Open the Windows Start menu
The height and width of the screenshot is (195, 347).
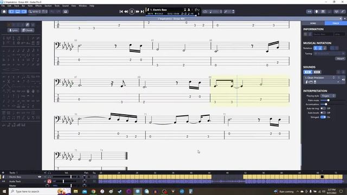[x=4, y=191]
